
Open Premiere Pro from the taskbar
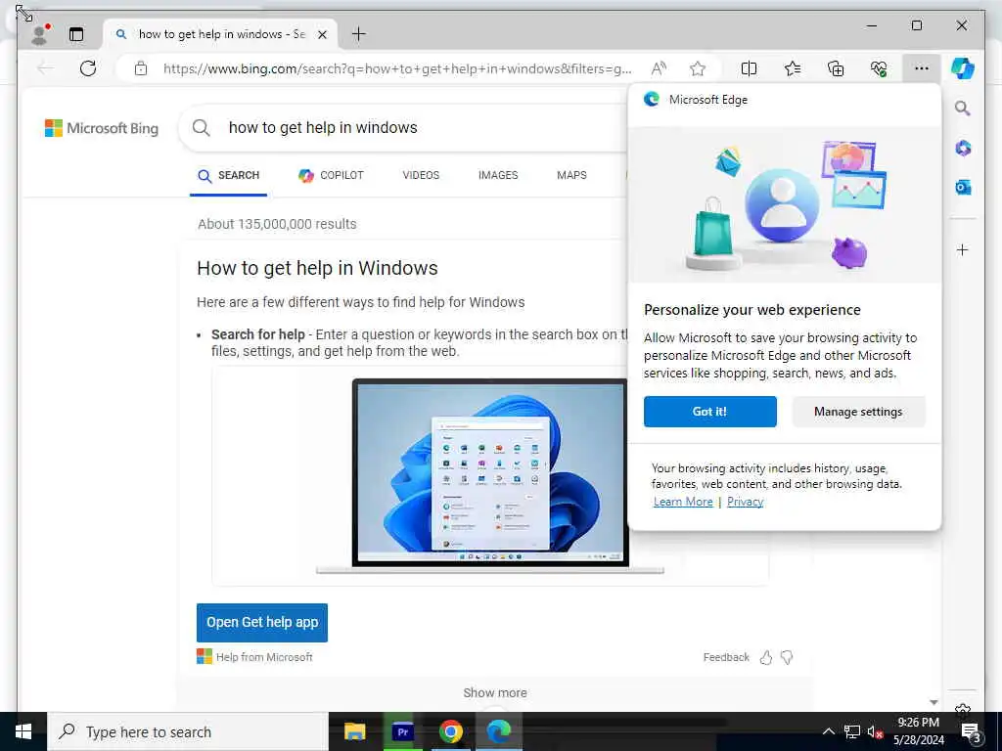tap(402, 731)
